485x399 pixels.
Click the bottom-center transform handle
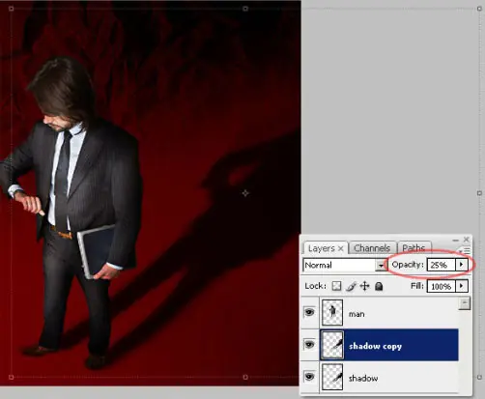point(245,377)
